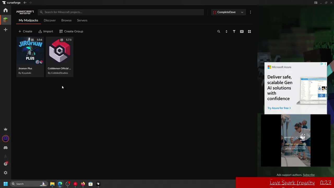Go back using the left arrow

point(25,3)
